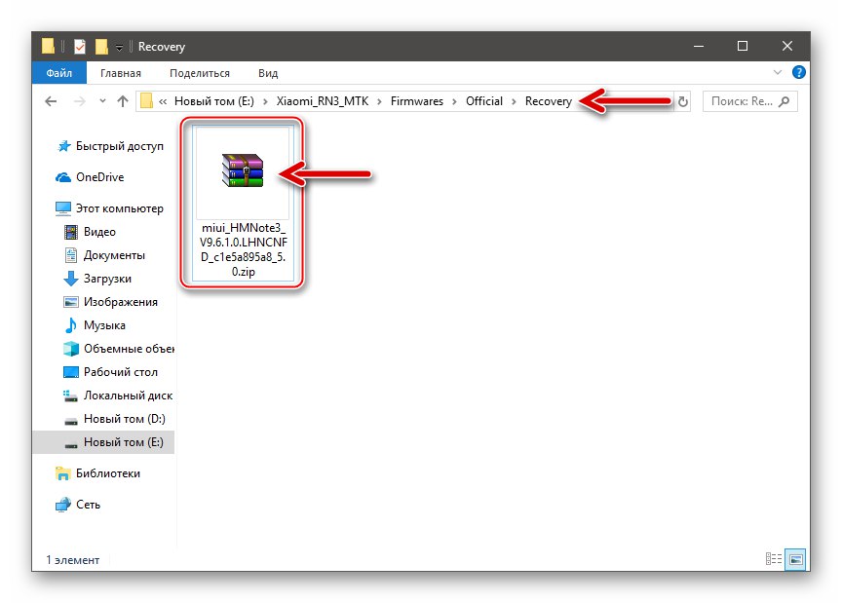Navigate to Firmwares breadcrumb
Screen dimensions: 842x603
click(417, 101)
